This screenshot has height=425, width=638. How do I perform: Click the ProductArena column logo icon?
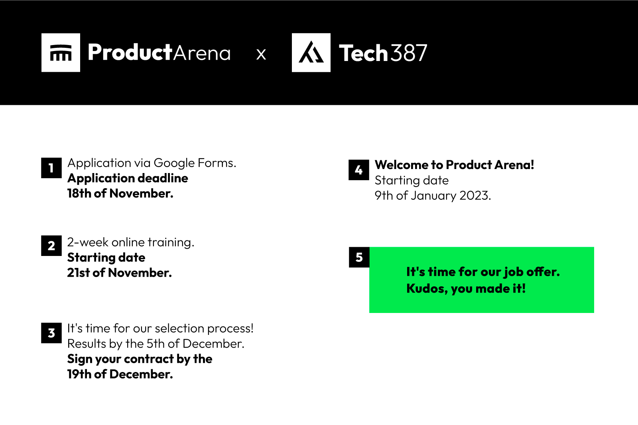click(x=61, y=53)
